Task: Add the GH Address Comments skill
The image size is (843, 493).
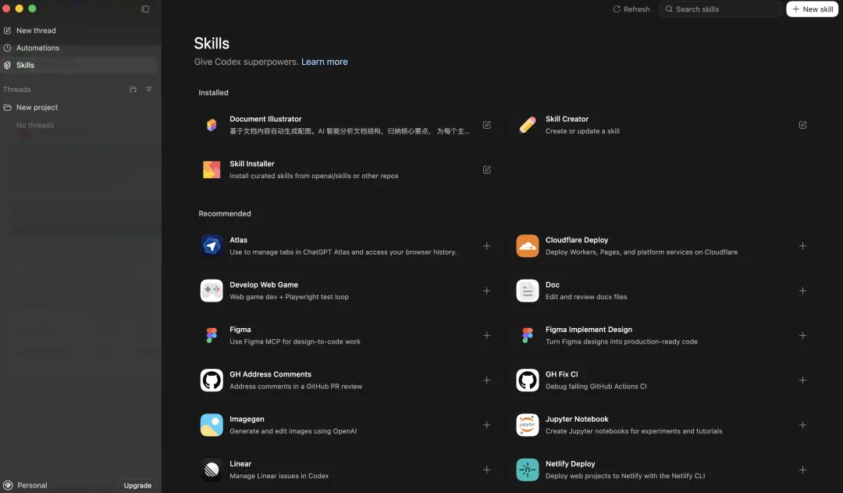Action: coord(486,380)
